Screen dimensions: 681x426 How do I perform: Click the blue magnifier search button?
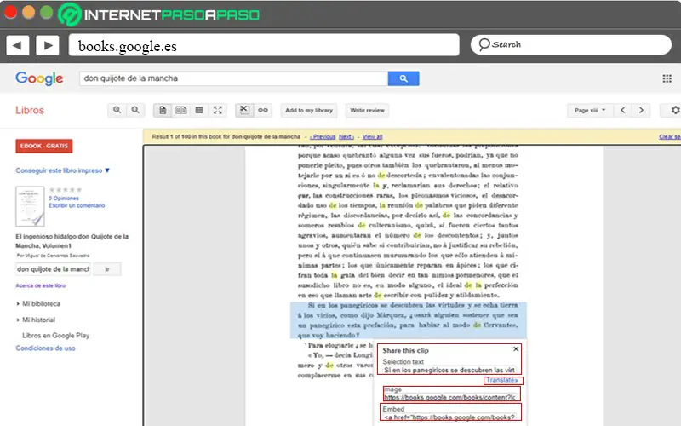pos(403,78)
